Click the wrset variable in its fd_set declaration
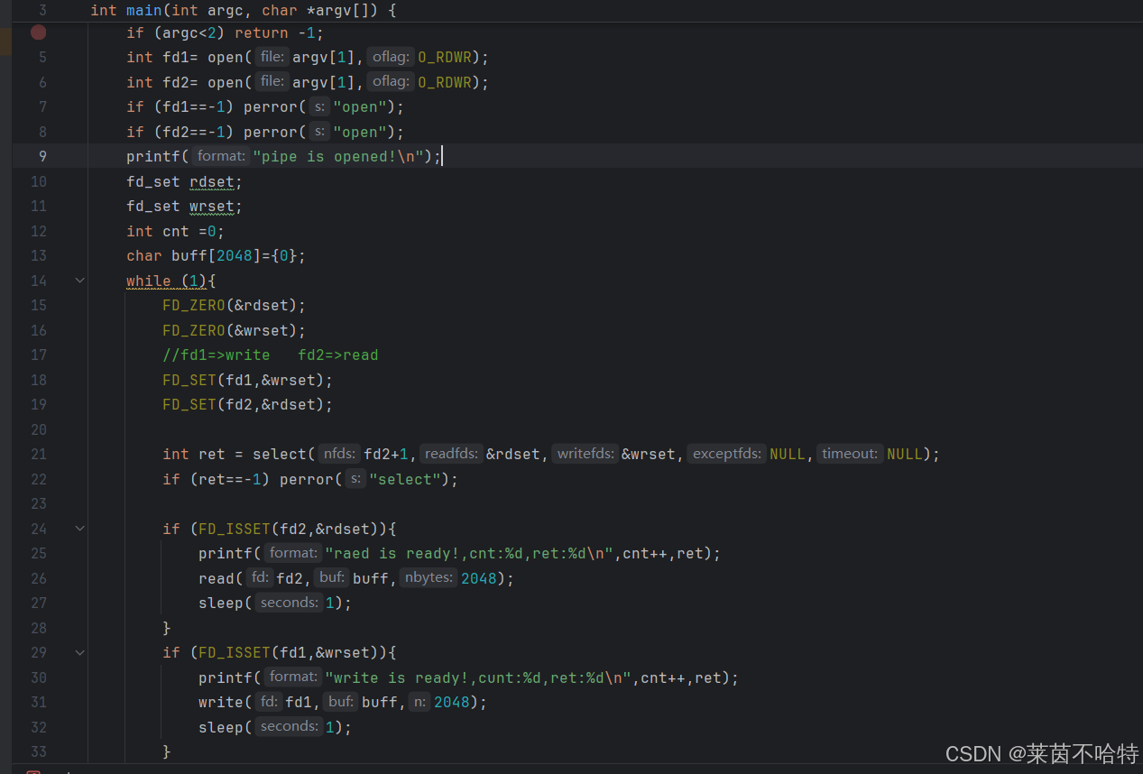The height and width of the screenshot is (774, 1143). click(212, 207)
